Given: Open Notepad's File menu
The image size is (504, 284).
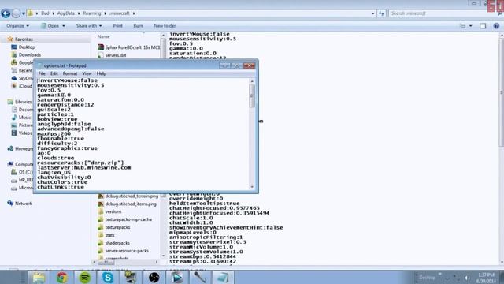Looking at the screenshot, I should (x=42, y=73).
